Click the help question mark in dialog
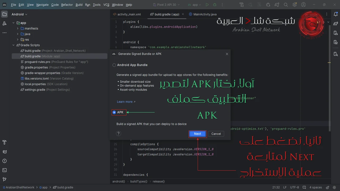The image size is (340, 191). 119,134
